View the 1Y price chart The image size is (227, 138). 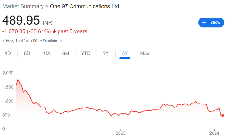106,54
